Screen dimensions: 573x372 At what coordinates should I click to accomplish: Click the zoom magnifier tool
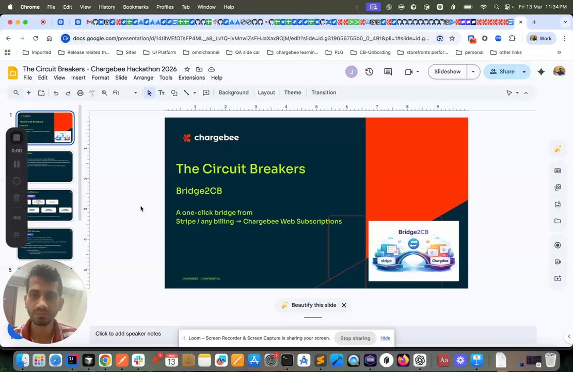[104, 93]
